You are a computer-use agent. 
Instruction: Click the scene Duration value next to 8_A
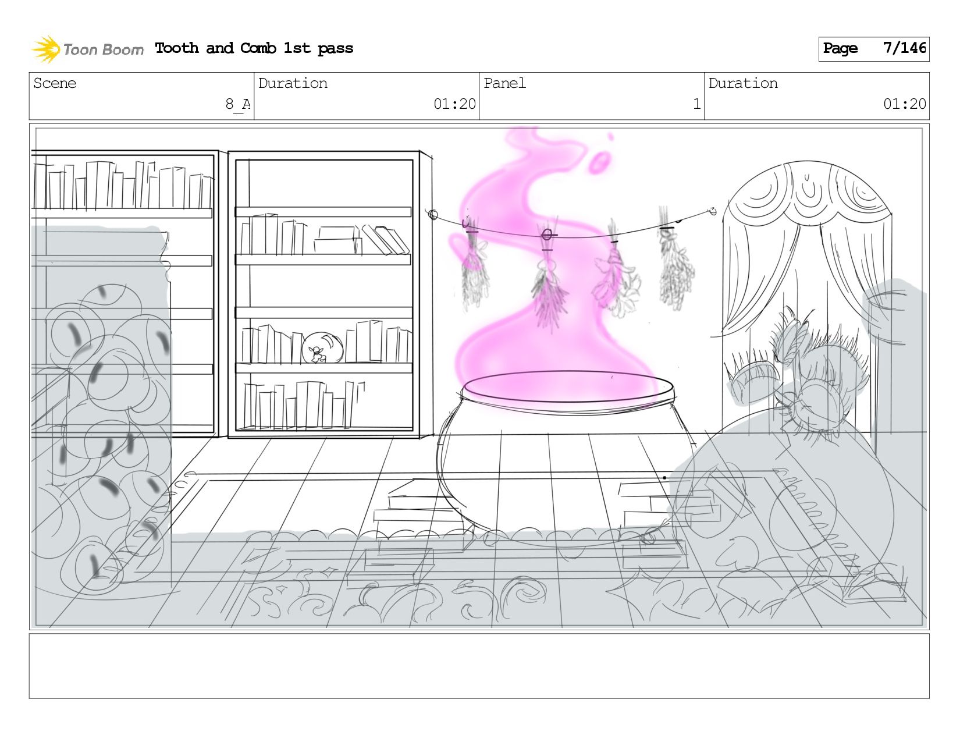pyautogui.click(x=454, y=104)
